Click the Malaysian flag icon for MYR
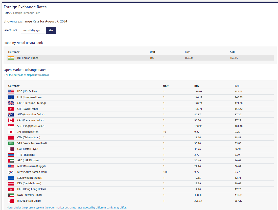The height and width of the screenshot is (210, 278). (11, 166)
